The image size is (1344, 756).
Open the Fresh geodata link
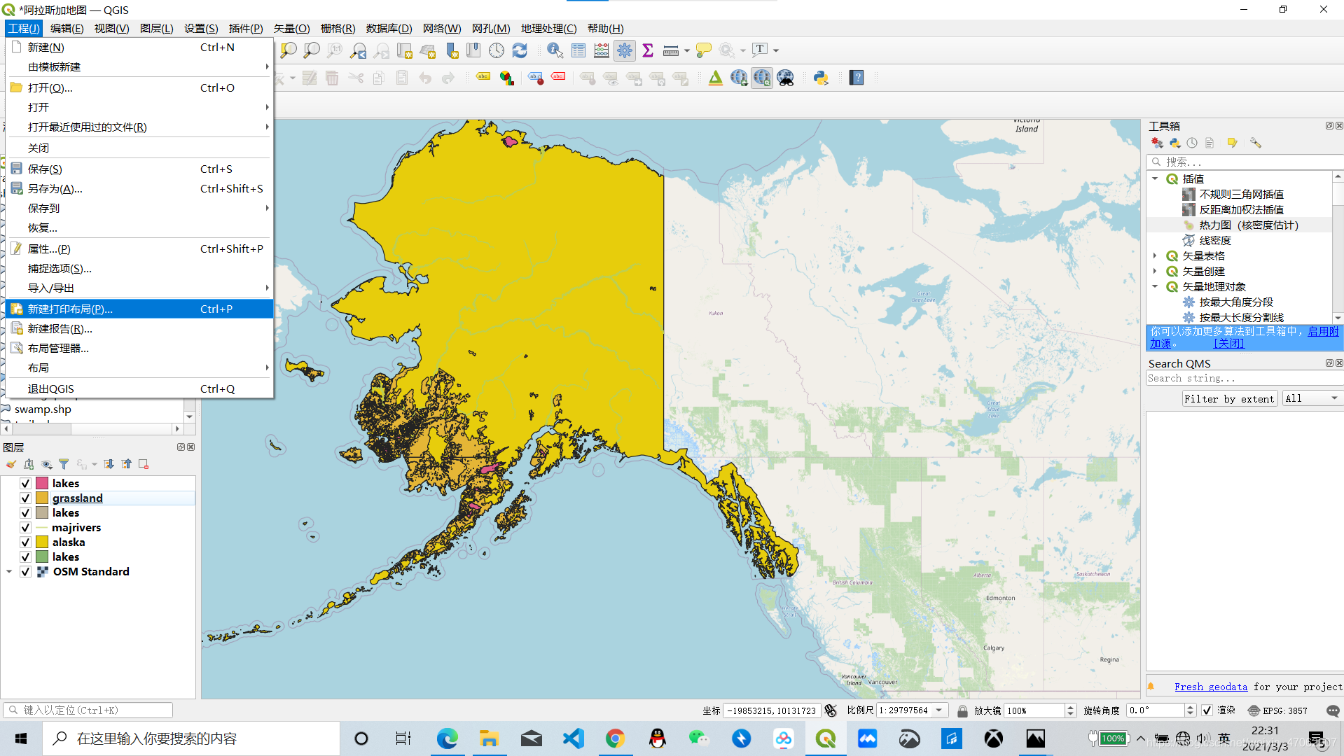pyautogui.click(x=1211, y=687)
